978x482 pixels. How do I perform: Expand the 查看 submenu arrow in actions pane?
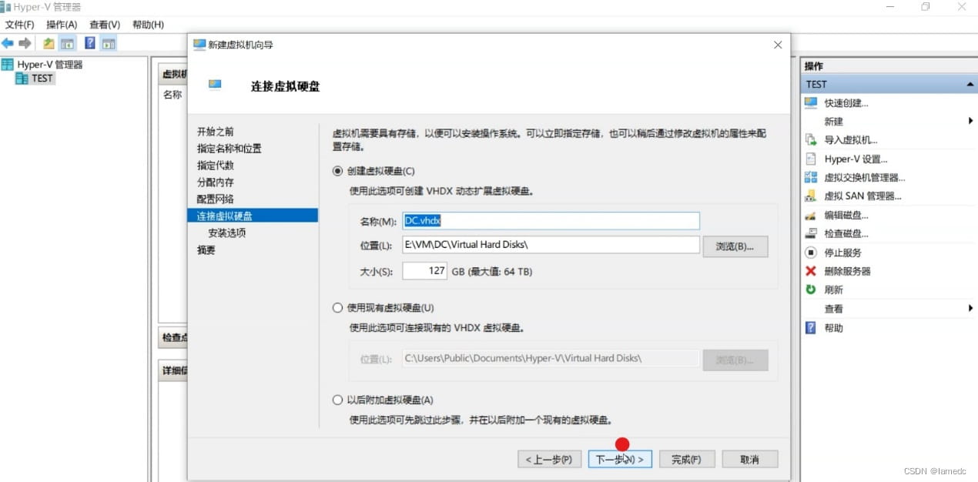click(x=970, y=308)
